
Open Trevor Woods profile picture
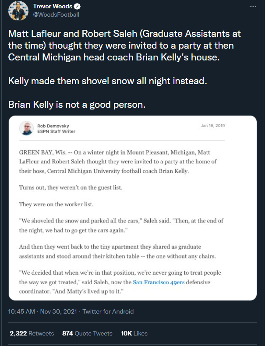pos(18,11)
